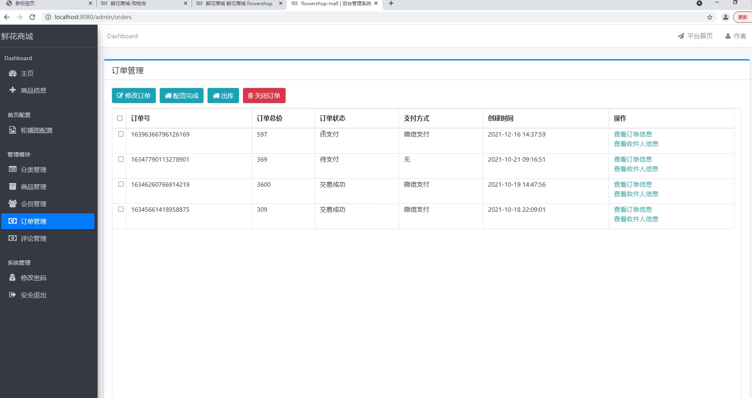Click the dashboard icon next to 主页
Viewport: 752px width, 398px height.
point(13,73)
